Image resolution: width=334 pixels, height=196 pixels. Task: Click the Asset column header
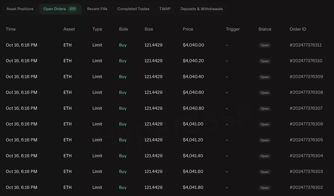(x=69, y=29)
